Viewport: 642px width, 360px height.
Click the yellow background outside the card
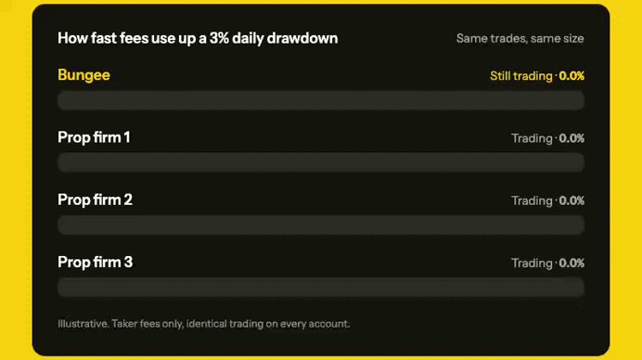point(16,180)
